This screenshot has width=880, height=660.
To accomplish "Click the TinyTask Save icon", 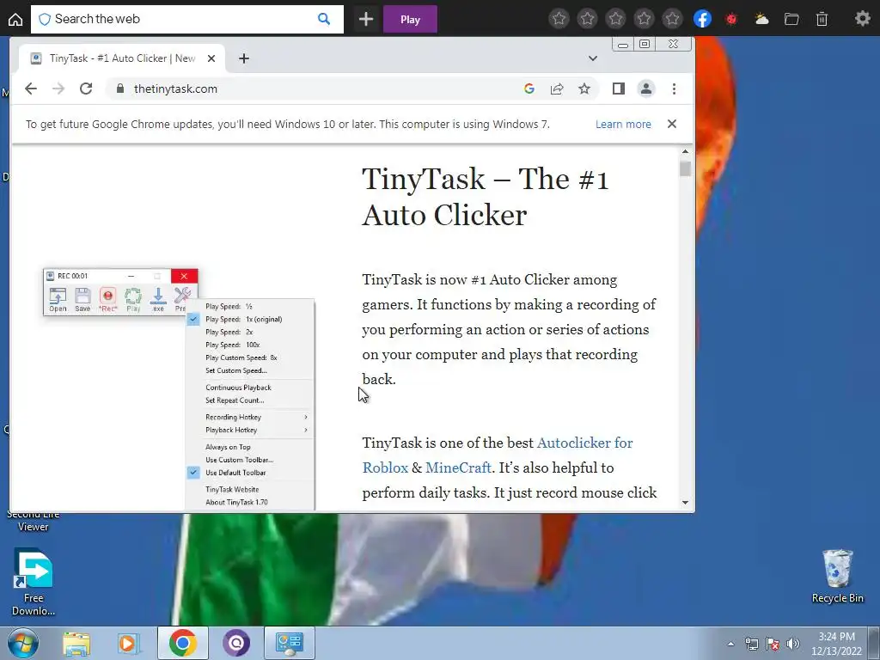I will pyautogui.click(x=82, y=299).
